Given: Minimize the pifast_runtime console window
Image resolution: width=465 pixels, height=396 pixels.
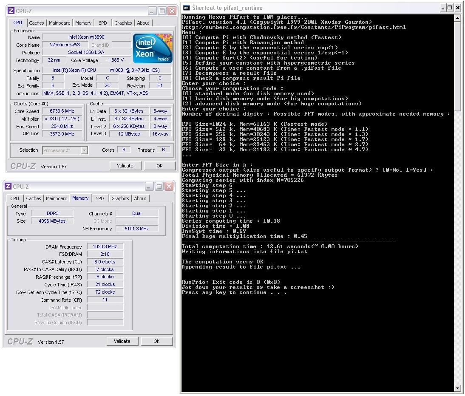Looking at the screenshot, I should (x=443, y=8).
